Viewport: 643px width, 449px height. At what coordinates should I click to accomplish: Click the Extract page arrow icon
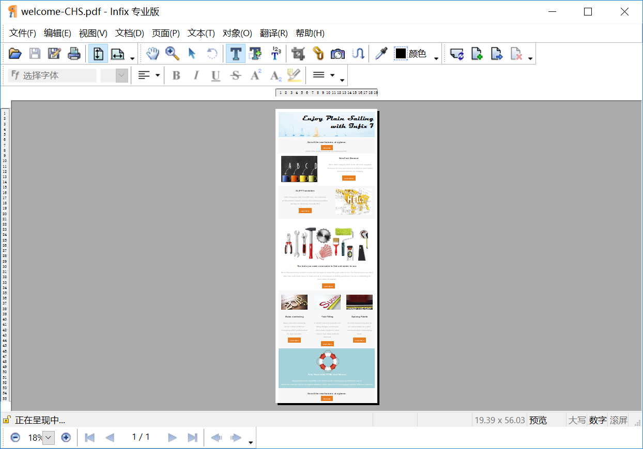pyautogui.click(x=497, y=54)
